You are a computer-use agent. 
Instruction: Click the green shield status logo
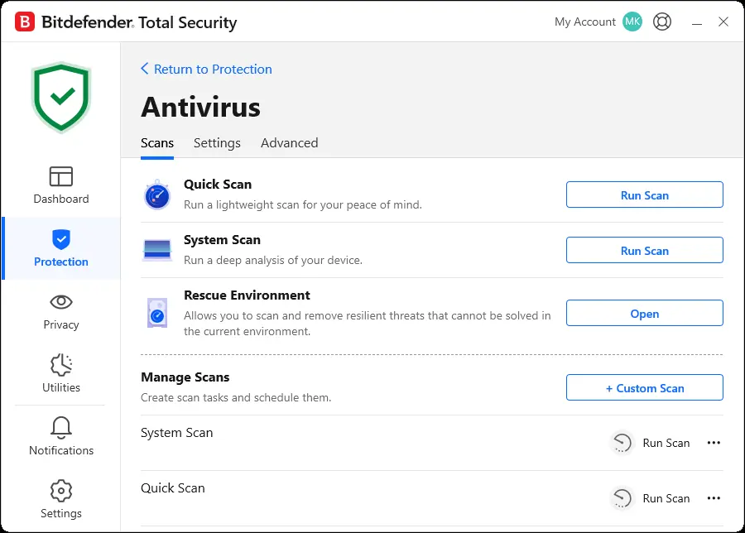[60, 98]
